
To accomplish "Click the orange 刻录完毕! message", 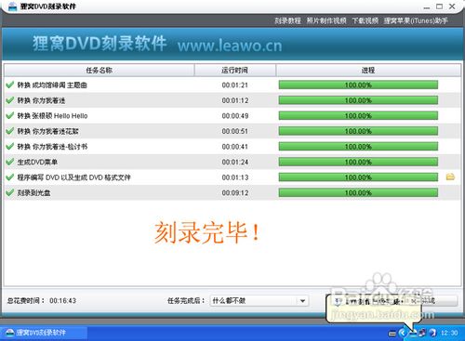I will coord(206,232).
